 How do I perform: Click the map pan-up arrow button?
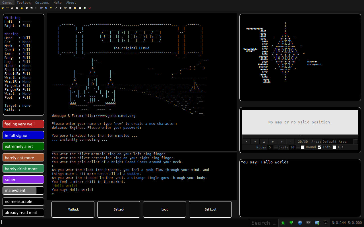(x=264, y=142)
